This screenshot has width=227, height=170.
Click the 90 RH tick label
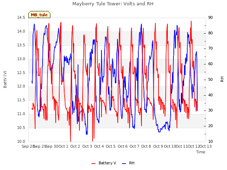click(210, 18)
